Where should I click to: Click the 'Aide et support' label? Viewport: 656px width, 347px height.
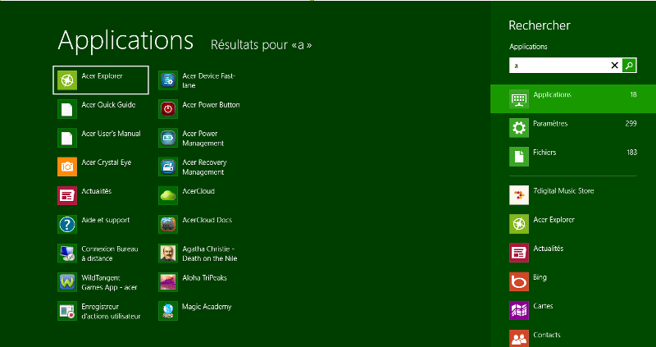pyautogui.click(x=106, y=220)
